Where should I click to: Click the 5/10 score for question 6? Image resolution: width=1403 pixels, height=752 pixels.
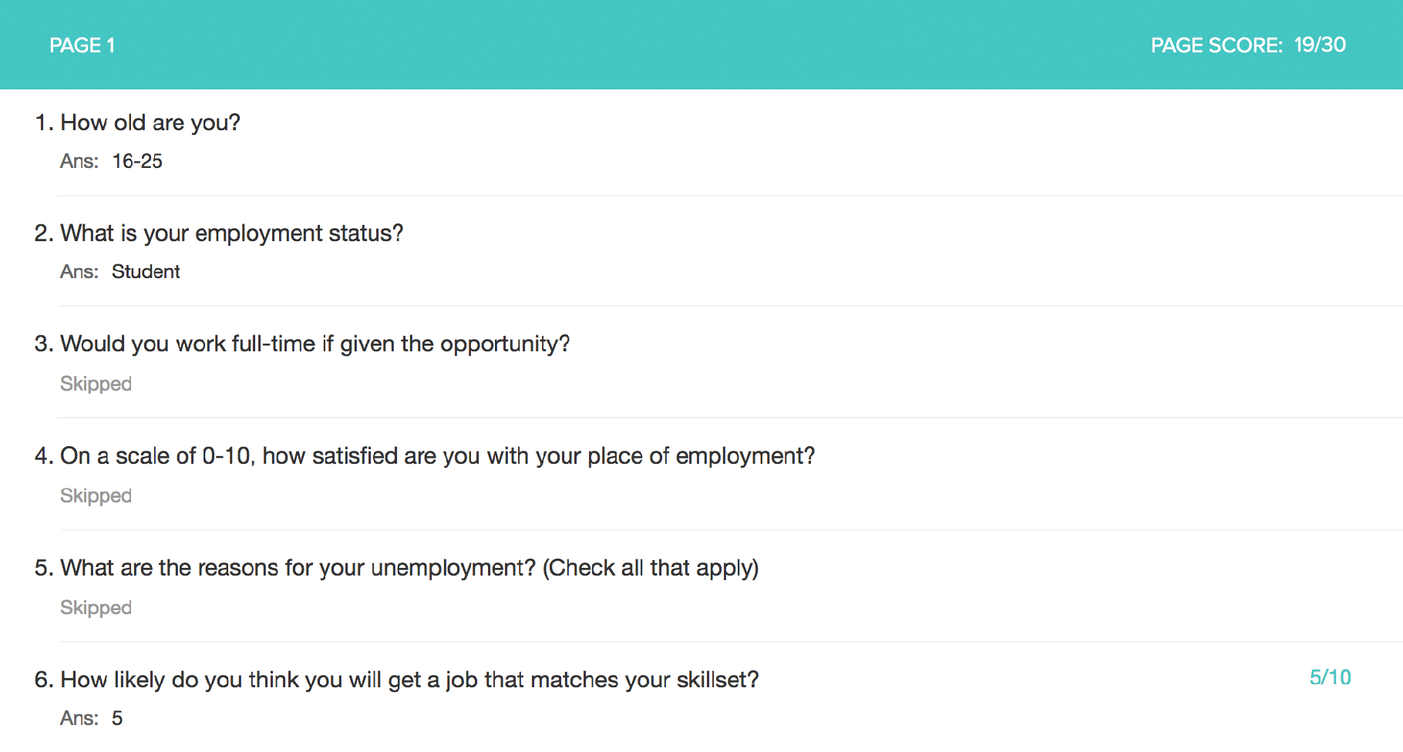[1330, 677]
